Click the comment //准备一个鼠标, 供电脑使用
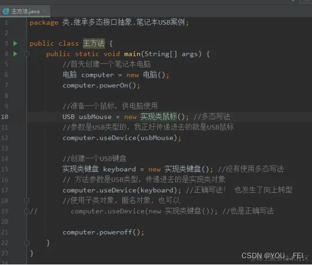This screenshot has height=265, width=312. click(110, 106)
